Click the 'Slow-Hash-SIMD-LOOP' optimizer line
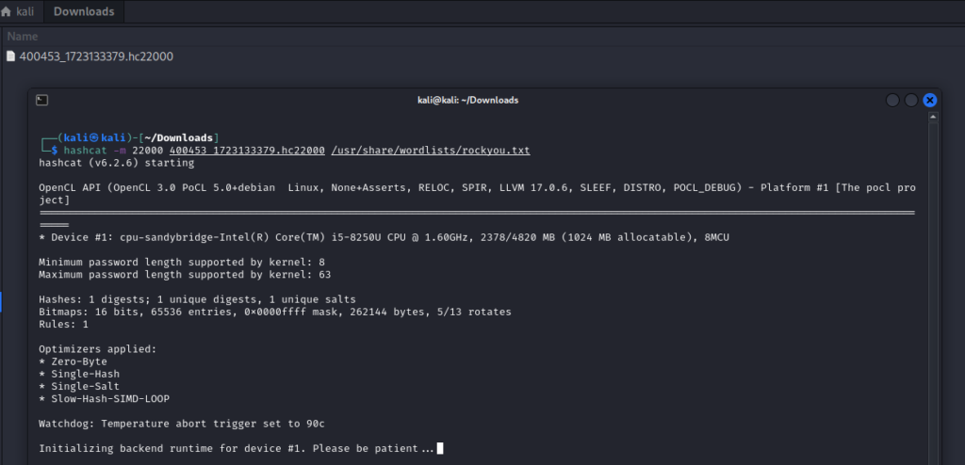This screenshot has height=465, width=965. 108,399
